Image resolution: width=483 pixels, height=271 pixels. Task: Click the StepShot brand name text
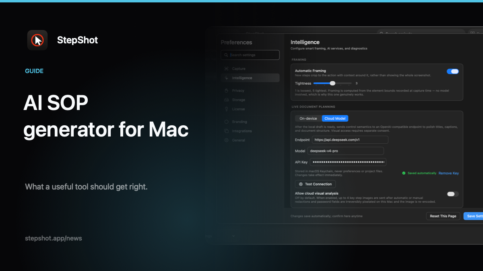(77, 40)
